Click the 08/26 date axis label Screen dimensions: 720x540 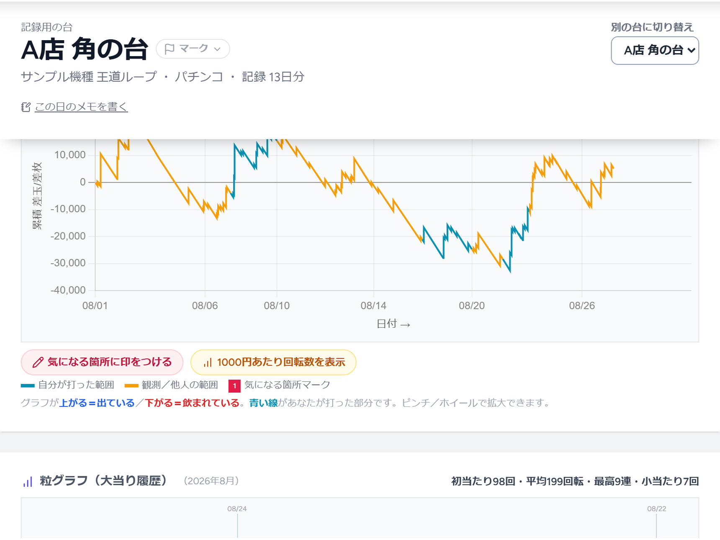click(x=581, y=306)
